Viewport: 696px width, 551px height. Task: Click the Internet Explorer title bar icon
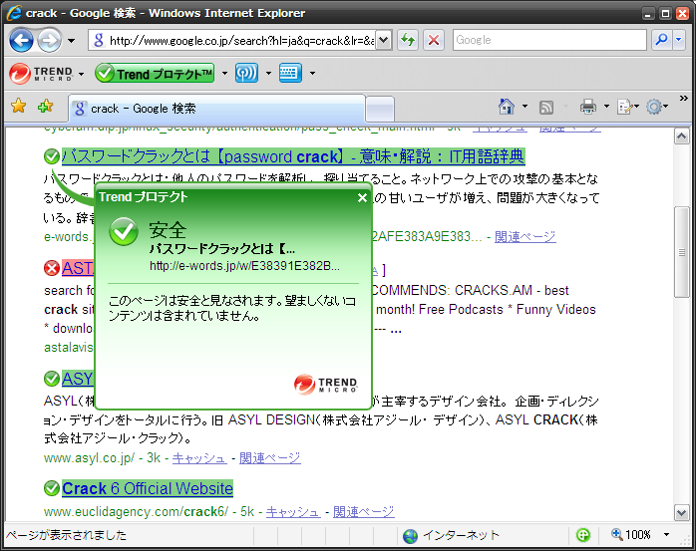click(x=13, y=13)
